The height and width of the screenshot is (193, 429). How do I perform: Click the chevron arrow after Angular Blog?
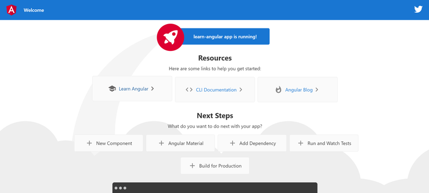316,90
